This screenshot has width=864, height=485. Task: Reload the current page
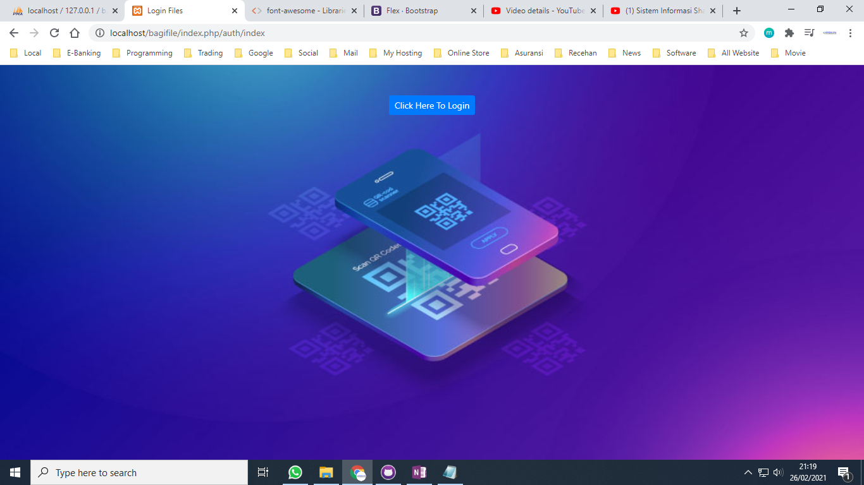(x=54, y=33)
